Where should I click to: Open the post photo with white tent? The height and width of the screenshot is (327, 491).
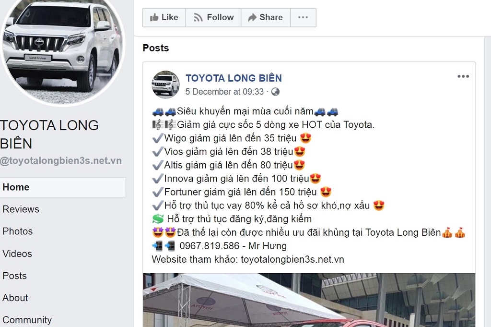[x=309, y=300]
